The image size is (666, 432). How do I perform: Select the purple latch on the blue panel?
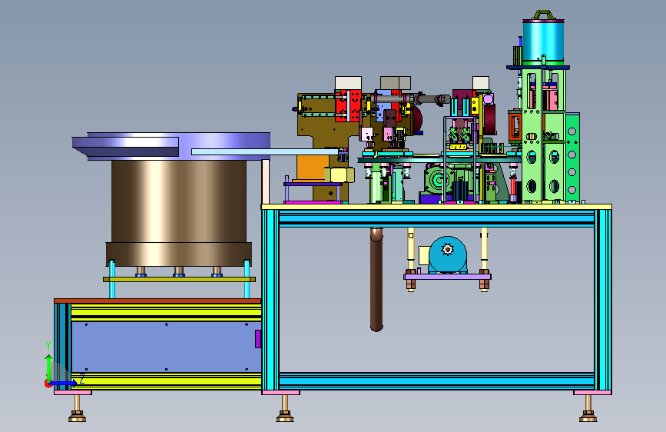pos(258,339)
